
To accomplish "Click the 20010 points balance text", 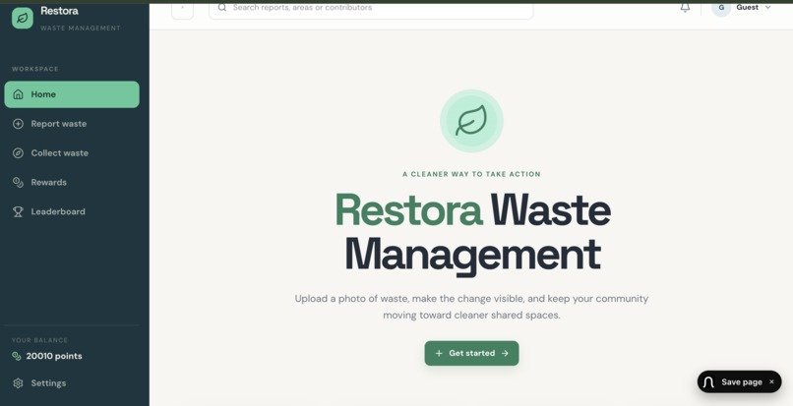I will pyautogui.click(x=54, y=357).
